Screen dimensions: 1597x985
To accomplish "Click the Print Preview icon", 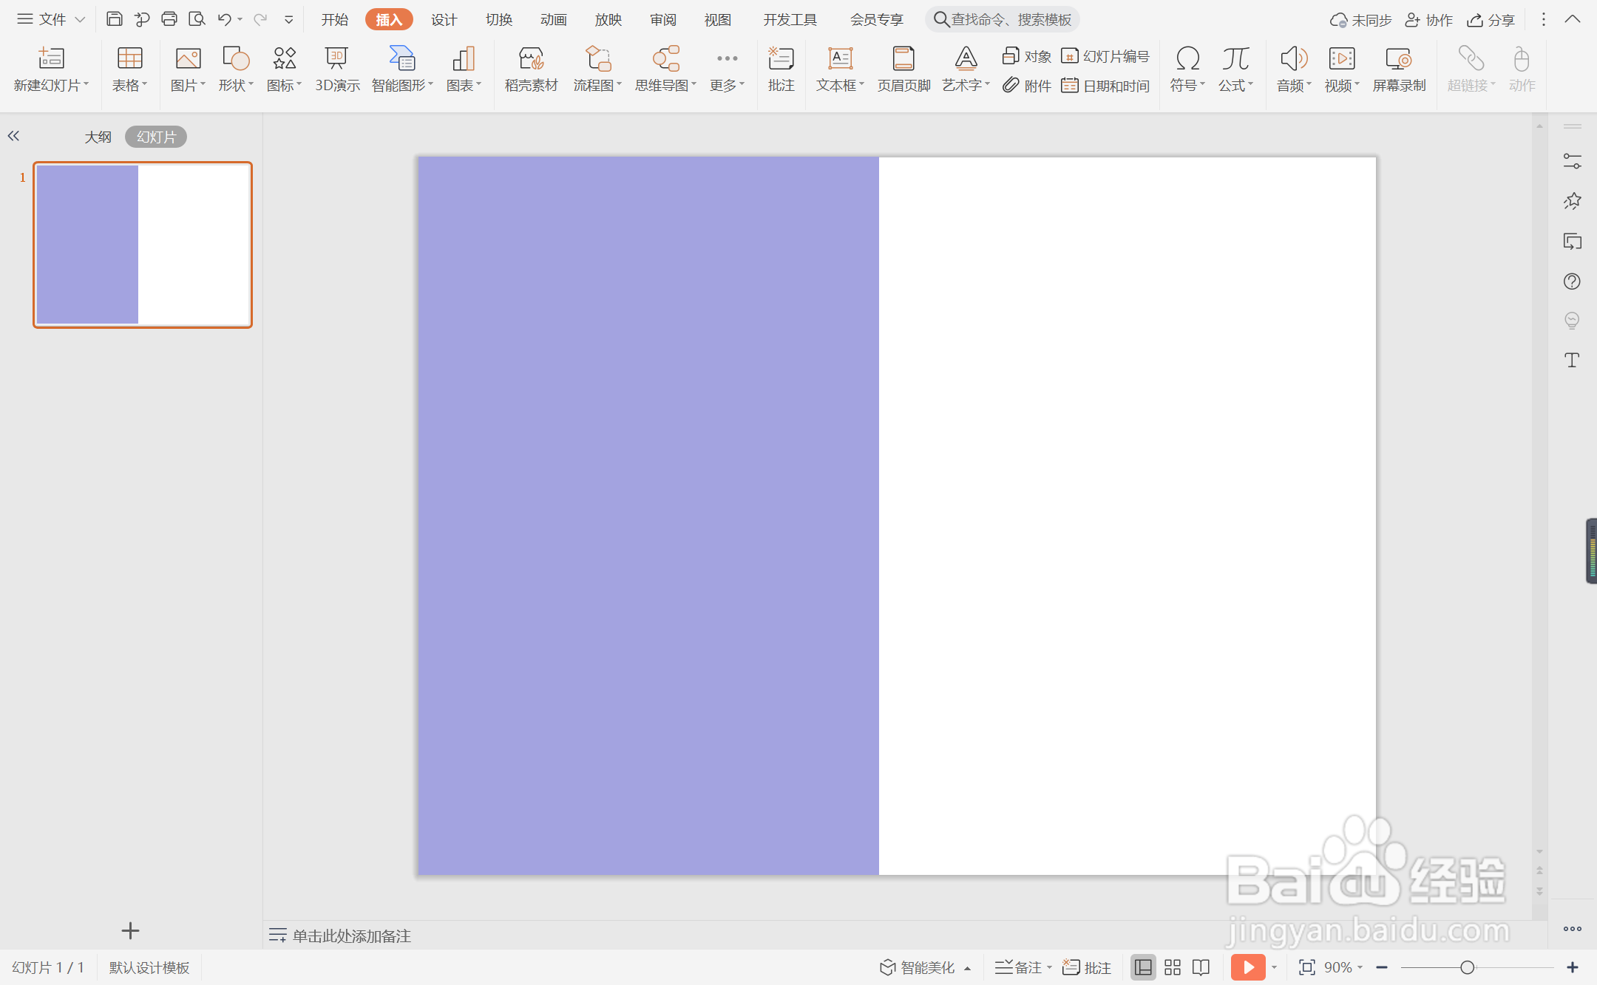I will tap(197, 19).
